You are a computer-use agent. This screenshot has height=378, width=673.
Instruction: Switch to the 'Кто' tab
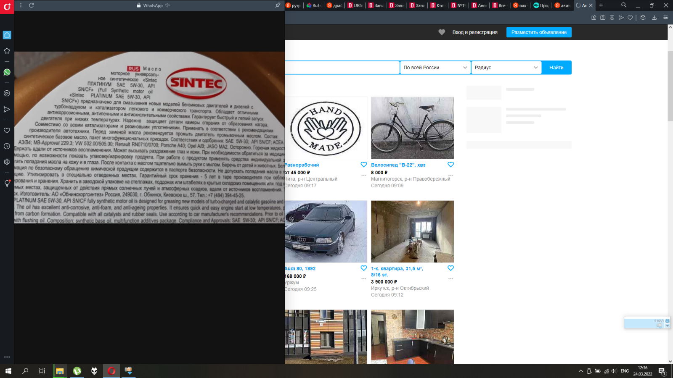(437, 5)
